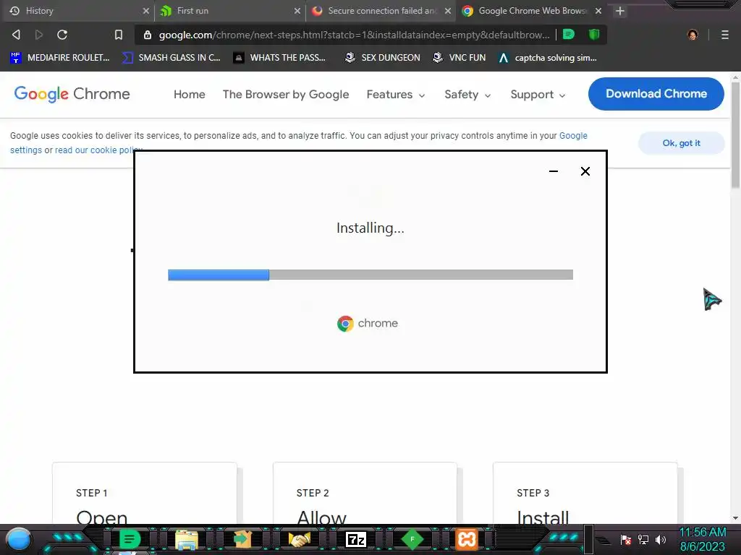Click the installing progress bar
This screenshot has width=741, height=555.
(x=370, y=275)
